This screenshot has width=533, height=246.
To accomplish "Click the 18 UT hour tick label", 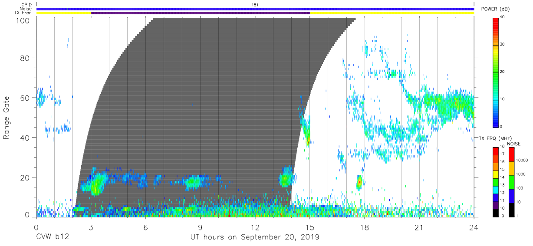I will pos(365,227).
